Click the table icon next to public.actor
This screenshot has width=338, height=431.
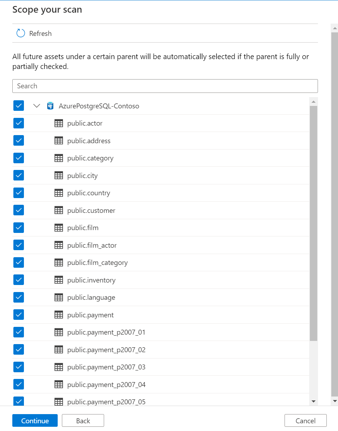[59, 123]
